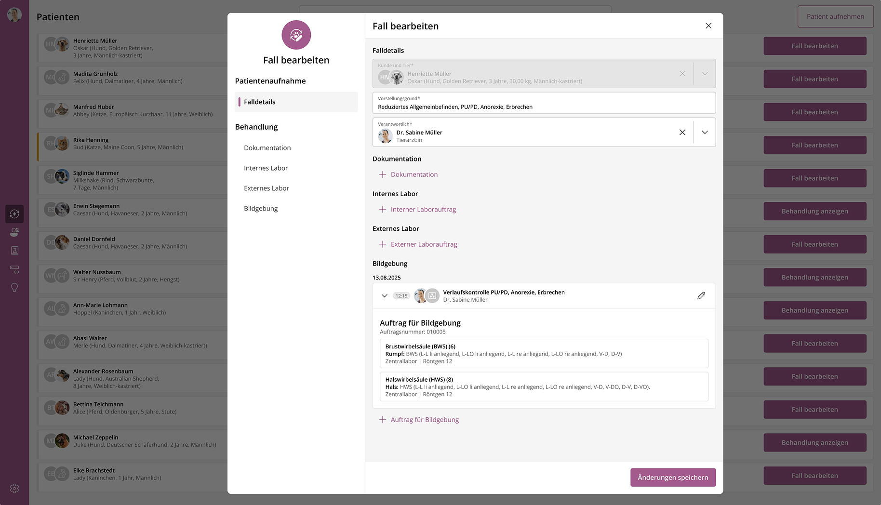Close the Fall bearbeiten dialog
881x505 pixels.
708,26
